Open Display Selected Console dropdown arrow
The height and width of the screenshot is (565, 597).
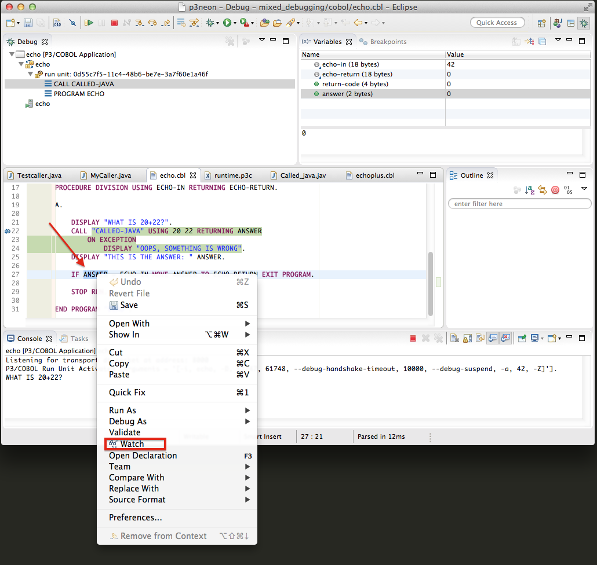[542, 339]
